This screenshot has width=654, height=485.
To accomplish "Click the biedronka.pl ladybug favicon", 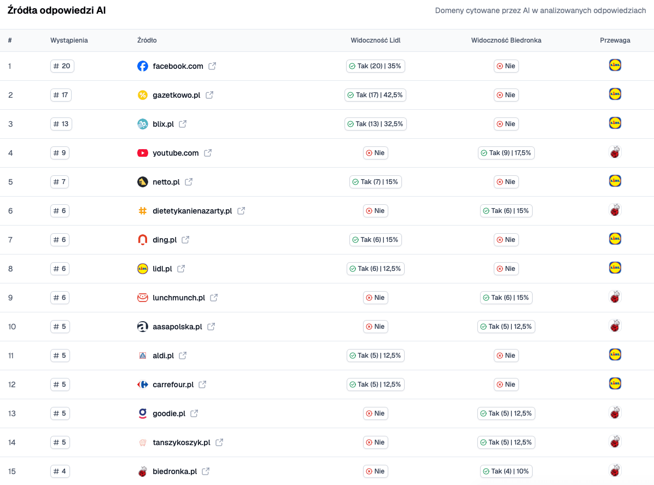I will [143, 471].
